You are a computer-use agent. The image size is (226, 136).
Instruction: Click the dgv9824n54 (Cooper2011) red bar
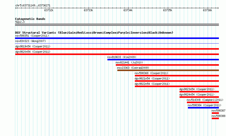click(x=199, y=97)
